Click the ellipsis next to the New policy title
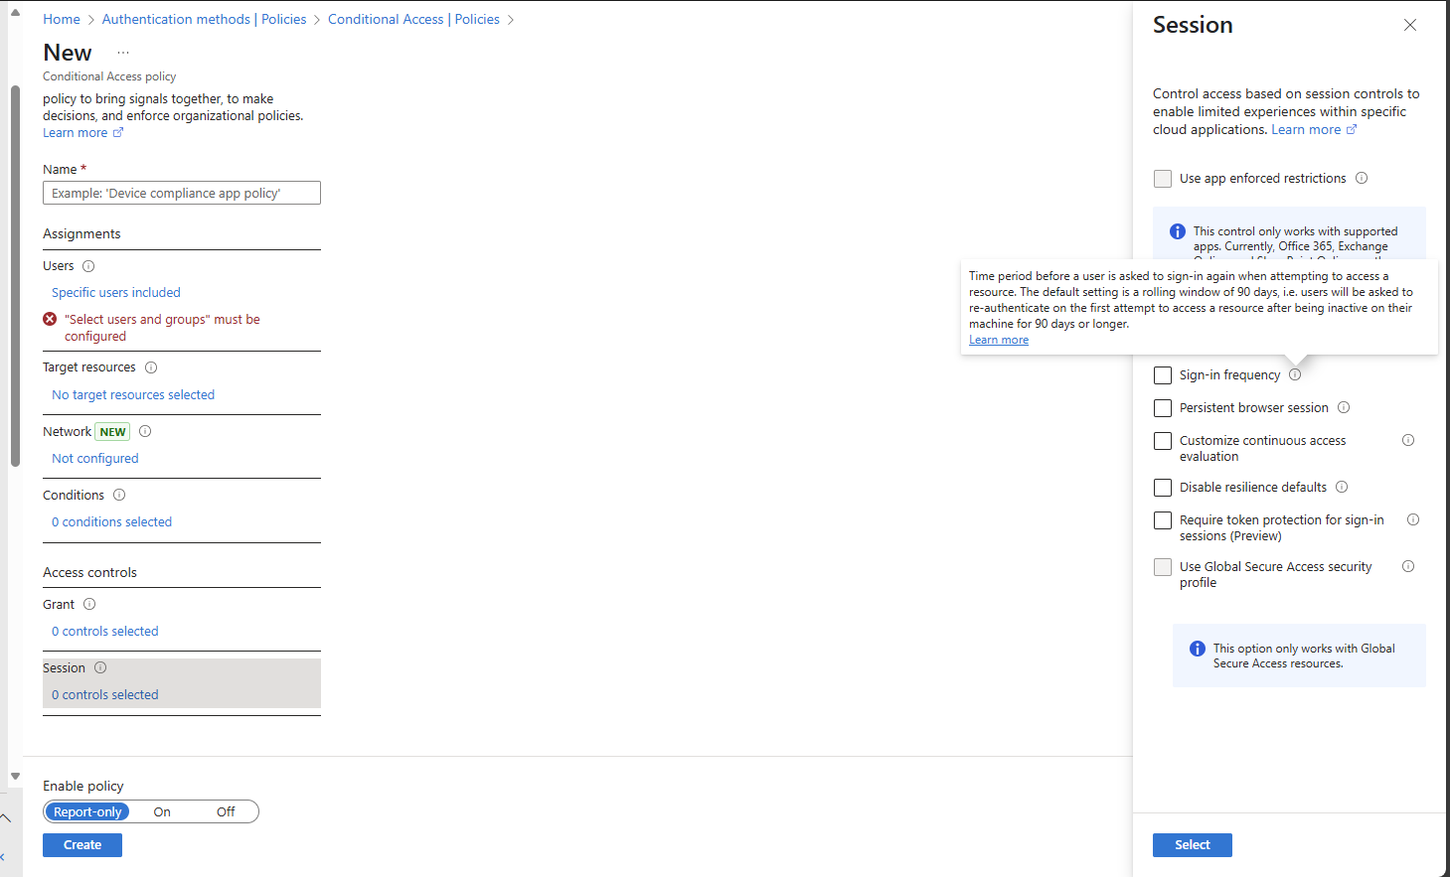 pos(122,52)
